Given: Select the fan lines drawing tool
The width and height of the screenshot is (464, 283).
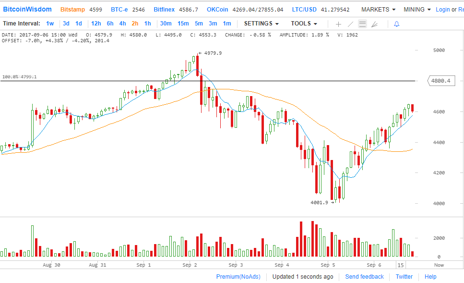Looking at the screenshot, I should click(375, 24).
